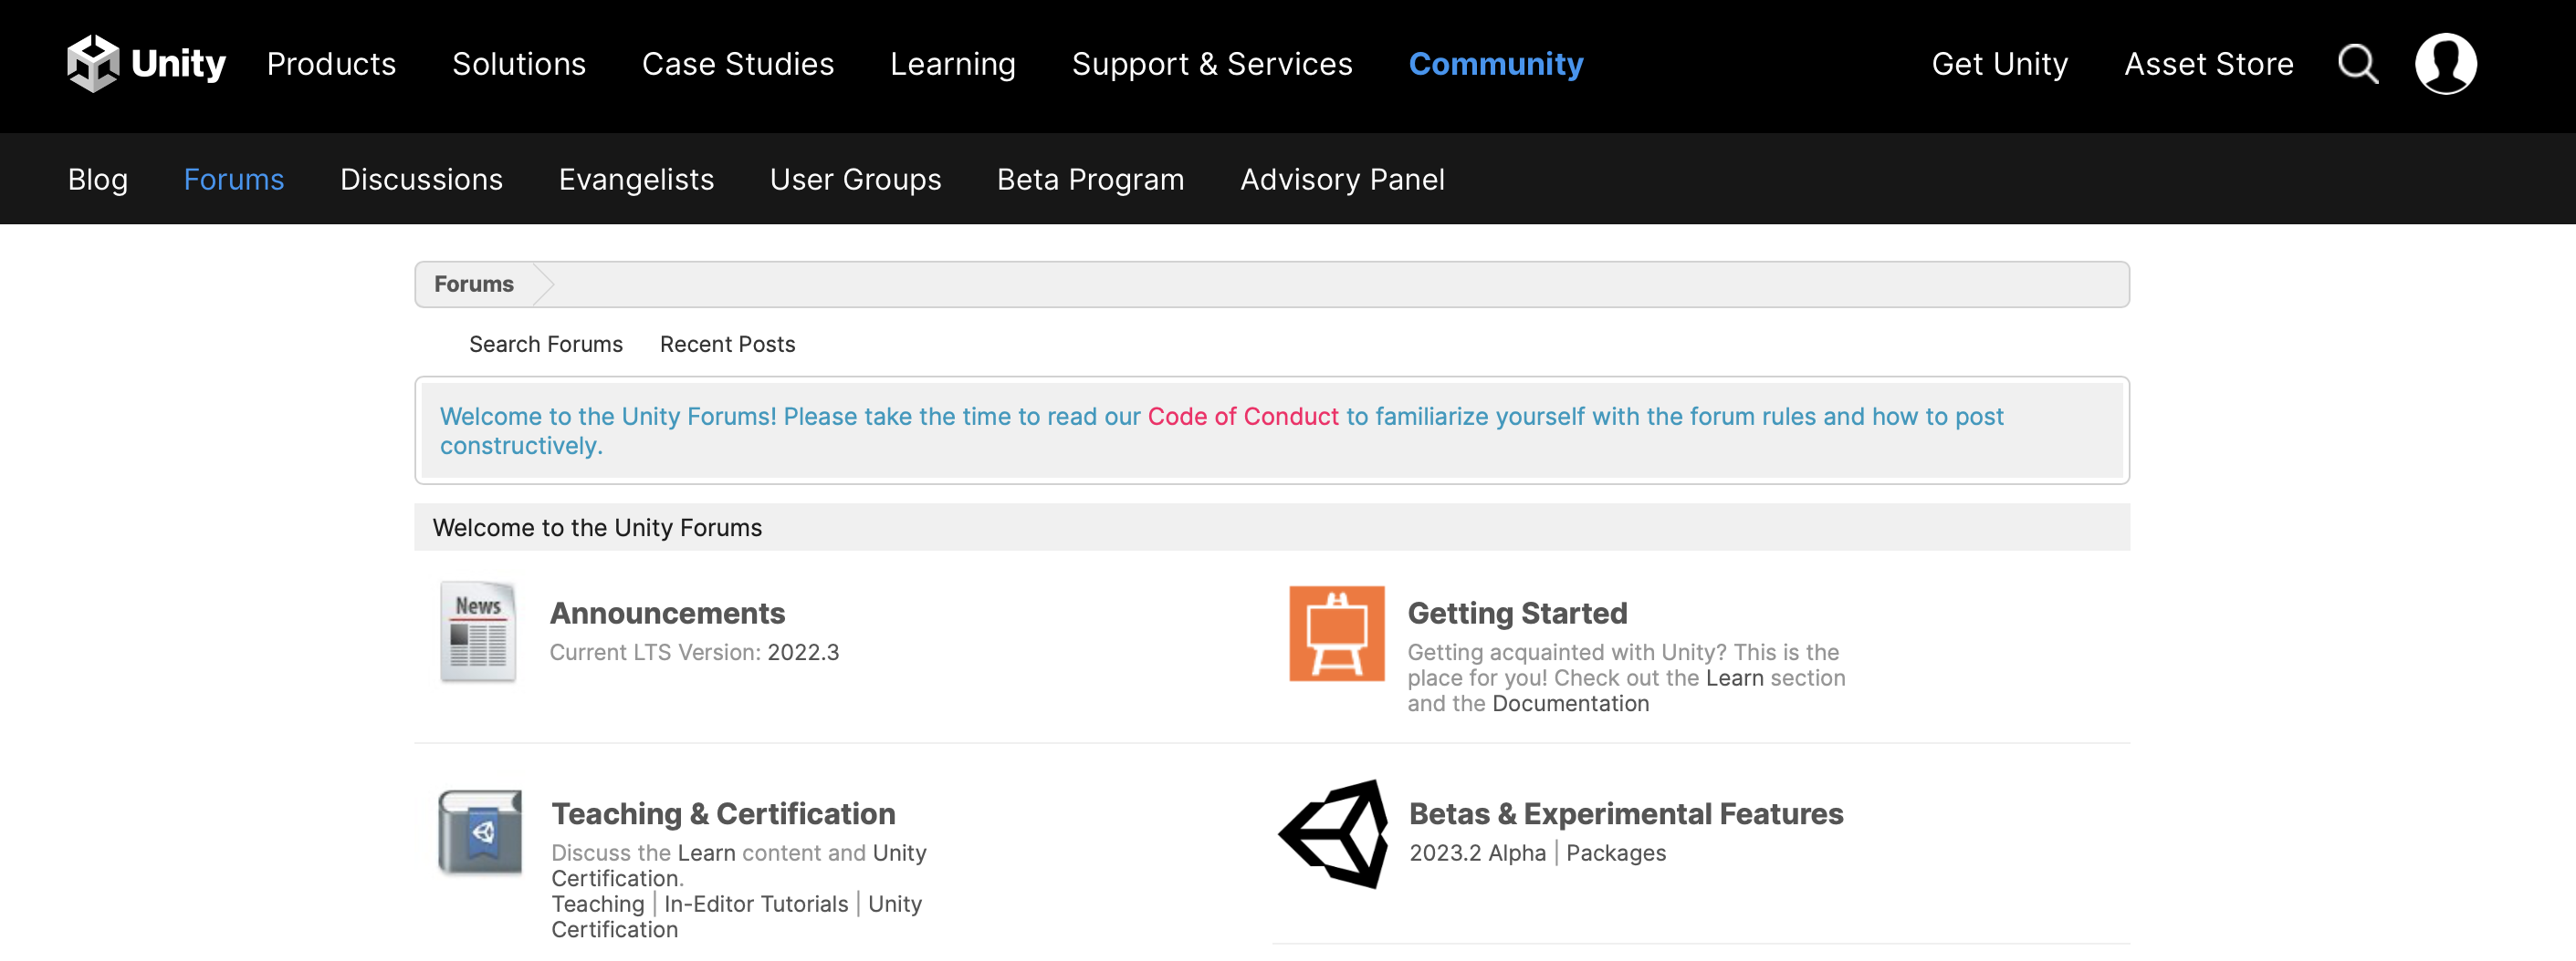Open the Documentation link

(1570, 702)
